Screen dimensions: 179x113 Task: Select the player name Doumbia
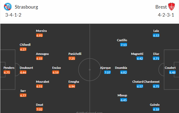(121, 68)
